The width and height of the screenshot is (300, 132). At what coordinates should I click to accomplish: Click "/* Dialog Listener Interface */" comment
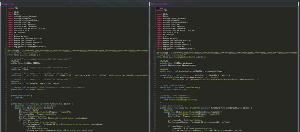point(175,96)
